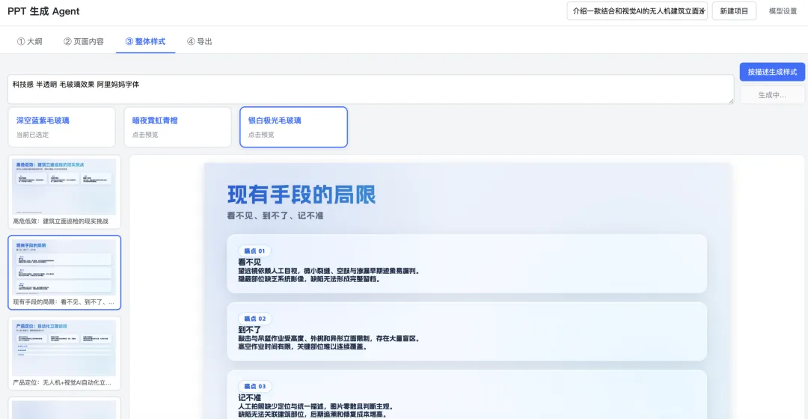Viewport: 808px width, 419px height.
Task: Click the disabled 生成中... button
Action: 772,95
